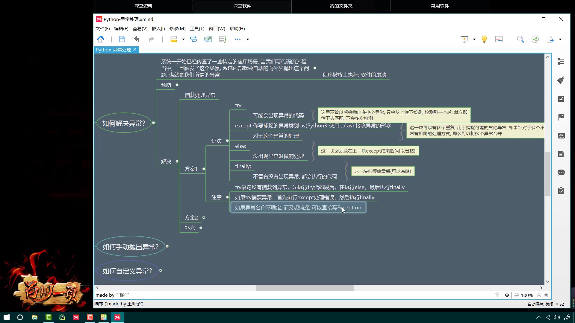The image size is (575, 323).
Task: Switch to the 我的文件夹 tab
Action: tap(341, 6)
